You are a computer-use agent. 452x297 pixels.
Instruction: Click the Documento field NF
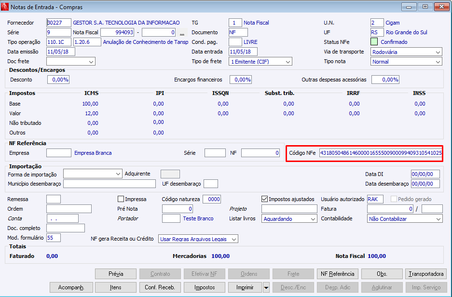coord(238,32)
